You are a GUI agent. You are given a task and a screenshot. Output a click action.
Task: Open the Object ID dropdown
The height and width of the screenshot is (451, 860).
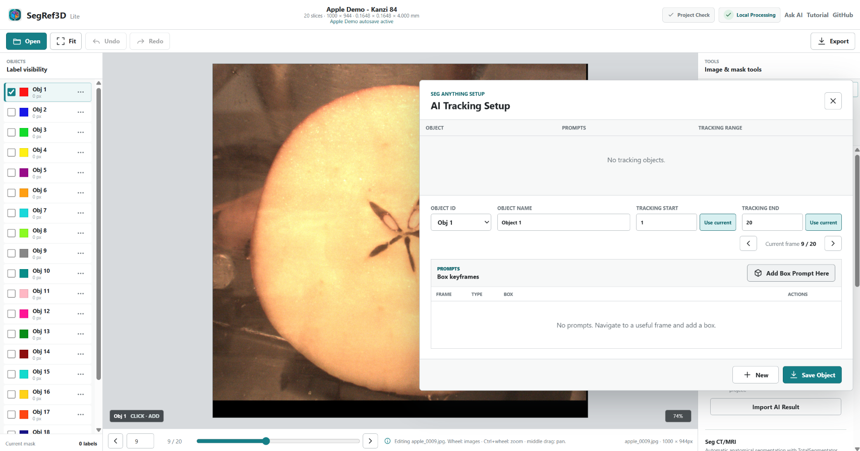click(x=461, y=222)
